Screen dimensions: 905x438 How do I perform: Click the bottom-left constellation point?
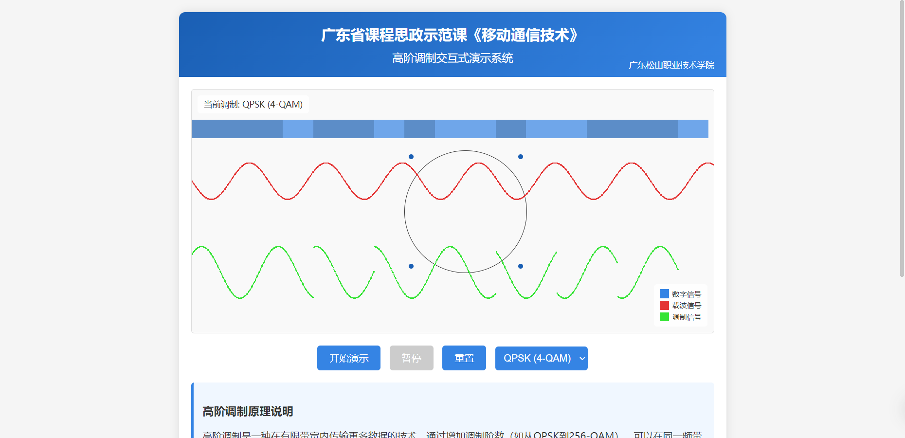411,266
